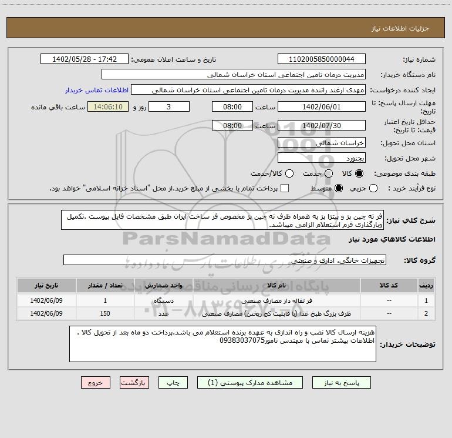Viewport: 452px width, 438px height.
Task: Click the ردیف column header
Action: 426,286
